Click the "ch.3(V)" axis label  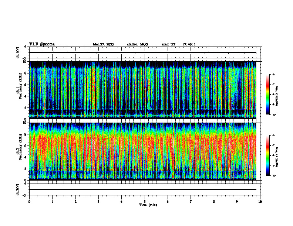click(17, 189)
